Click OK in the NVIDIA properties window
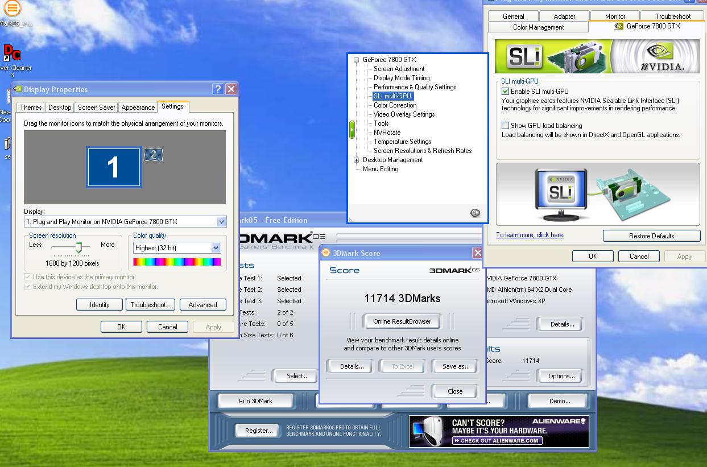Screen dimensions: 707x467 point(593,257)
